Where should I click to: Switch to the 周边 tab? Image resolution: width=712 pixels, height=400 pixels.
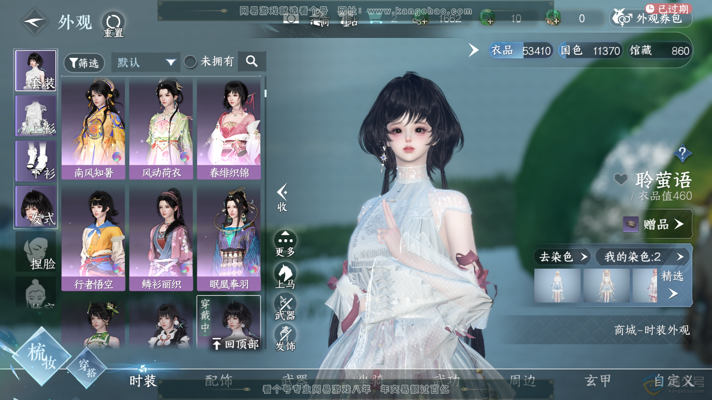(x=522, y=380)
